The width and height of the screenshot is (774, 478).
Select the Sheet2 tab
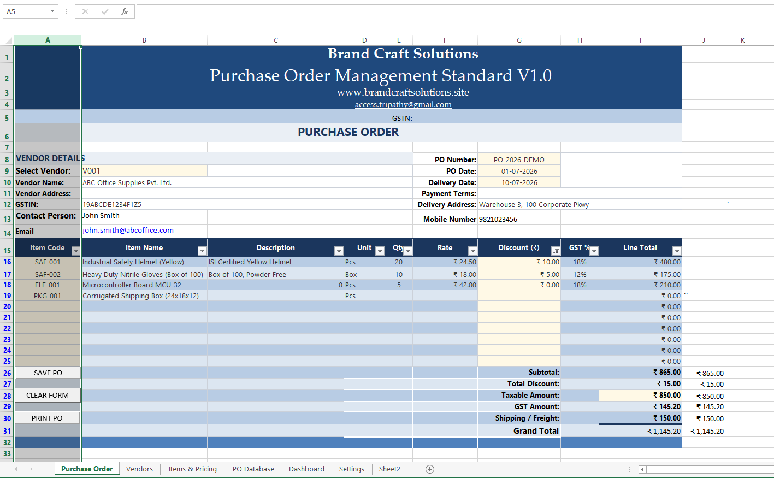[x=389, y=469]
